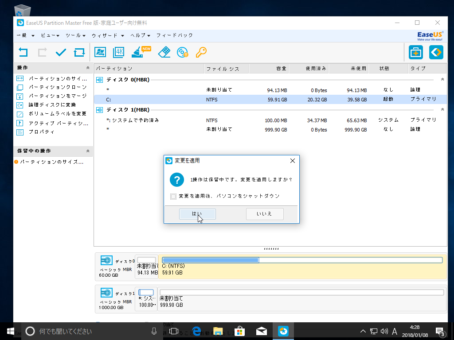This screenshot has width=454, height=340.
Task: Click the properties icon in sidebar
Action: coord(20,132)
